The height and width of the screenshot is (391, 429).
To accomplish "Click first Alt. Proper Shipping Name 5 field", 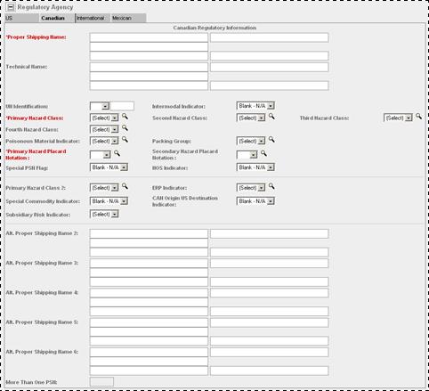I will [x=149, y=322].
